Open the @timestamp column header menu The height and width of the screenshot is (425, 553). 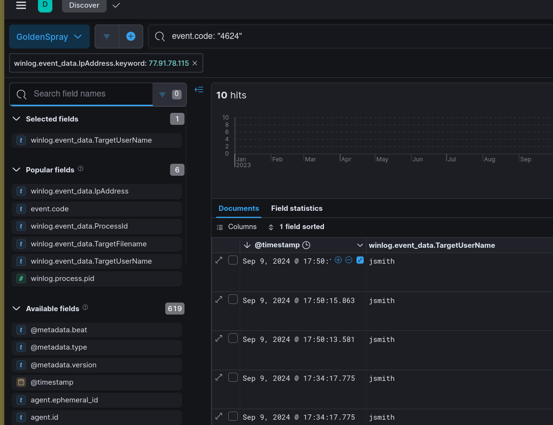pyautogui.click(x=360, y=245)
